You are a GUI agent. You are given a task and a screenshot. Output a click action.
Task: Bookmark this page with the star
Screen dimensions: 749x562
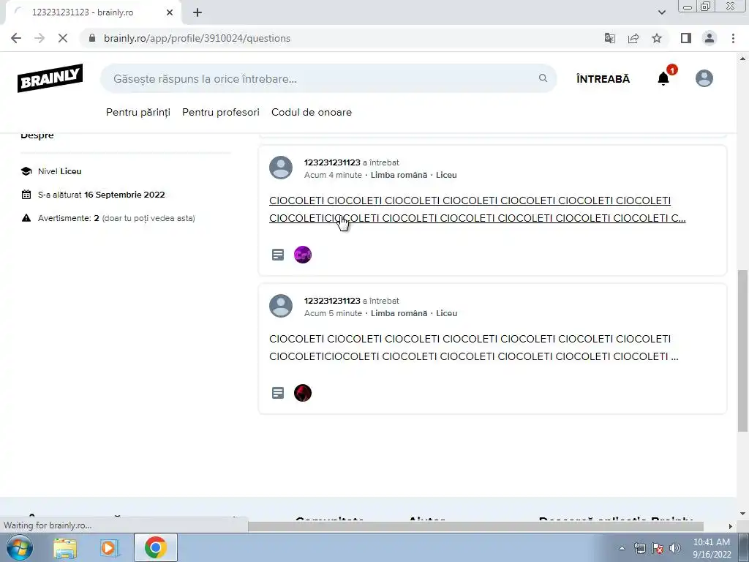pyautogui.click(x=657, y=38)
